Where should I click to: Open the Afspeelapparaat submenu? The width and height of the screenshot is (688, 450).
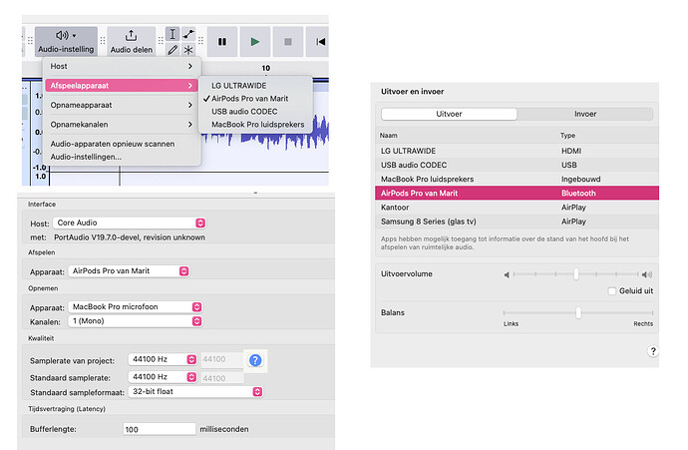pos(122,86)
